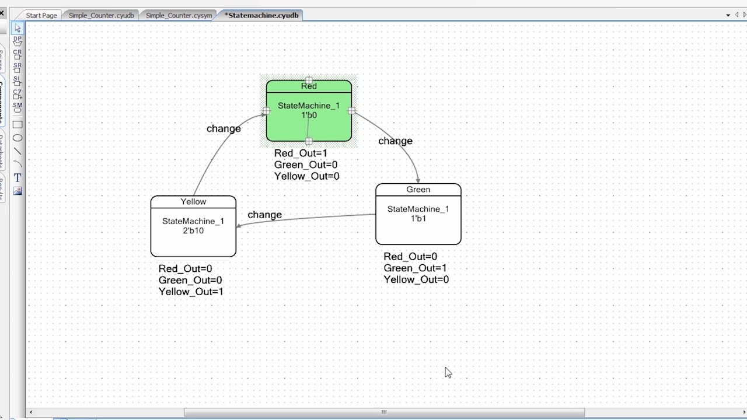Select 'change' label near Yellow-to-Red arrow
This screenshot has height=420, width=747.
click(224, 129)
